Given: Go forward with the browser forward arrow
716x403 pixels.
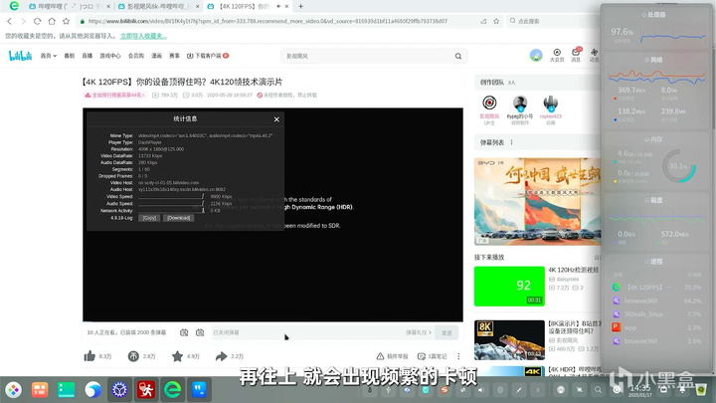Looking at the screenshot, I should pos(23,21).
